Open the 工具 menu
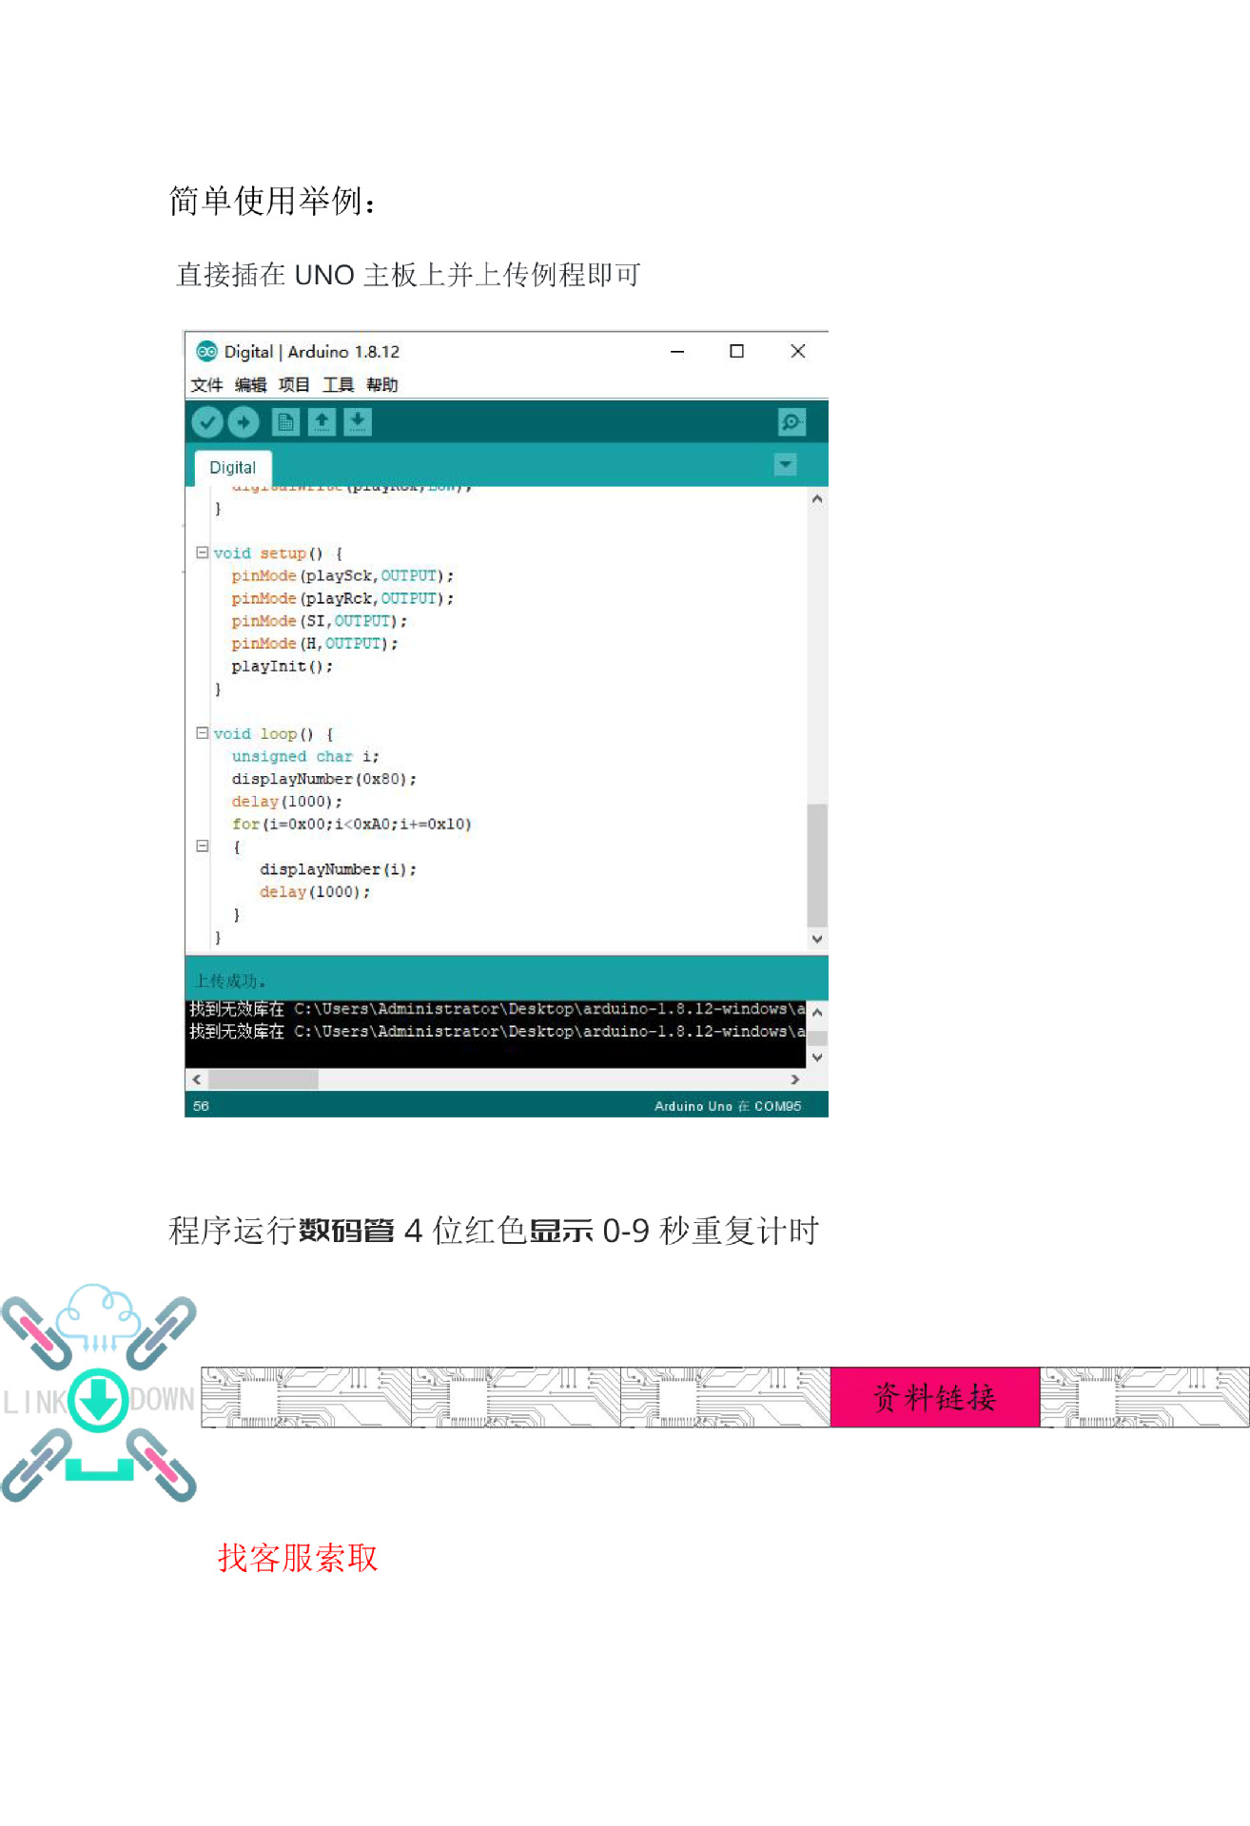Screen dimensions: 1250x1826 point(338,384)
